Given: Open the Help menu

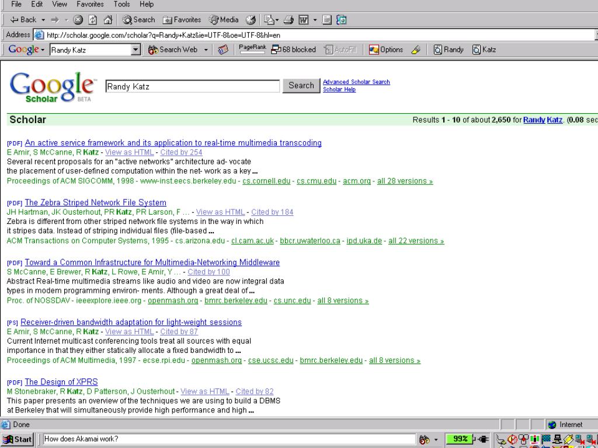Looking at the screenshot, I should point(147,4).
